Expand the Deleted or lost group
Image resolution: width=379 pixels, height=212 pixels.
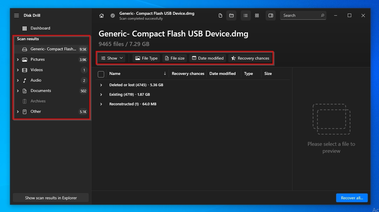point(101,85)
